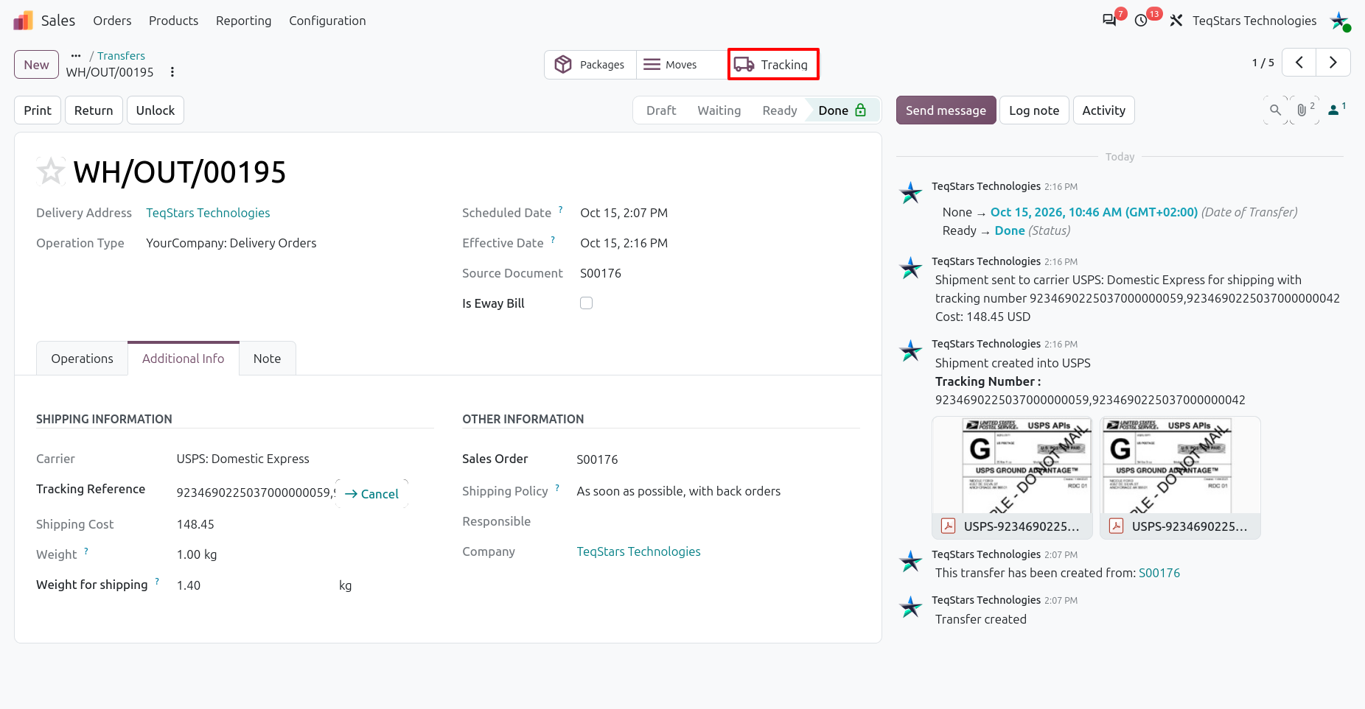Open the debug tools wrench icon
Image resolution: width=1365 pixels, height=709 pixels.
(1176, 21)
